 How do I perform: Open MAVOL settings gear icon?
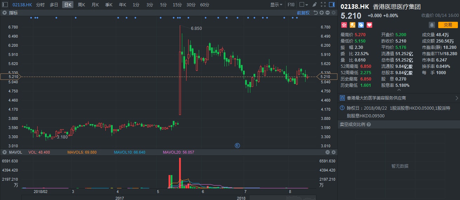click(334, 152)
